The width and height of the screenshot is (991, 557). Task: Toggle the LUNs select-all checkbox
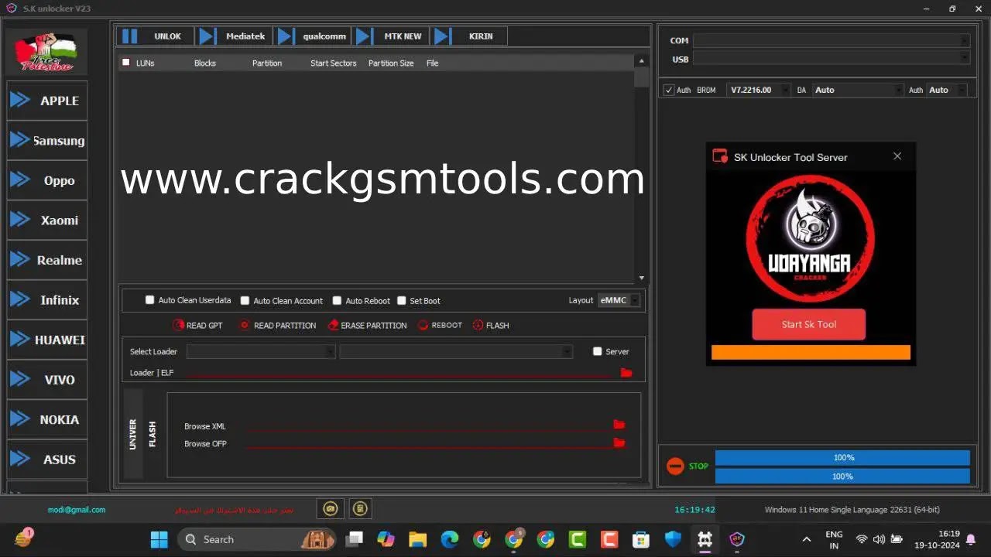(x=126, y=63)
